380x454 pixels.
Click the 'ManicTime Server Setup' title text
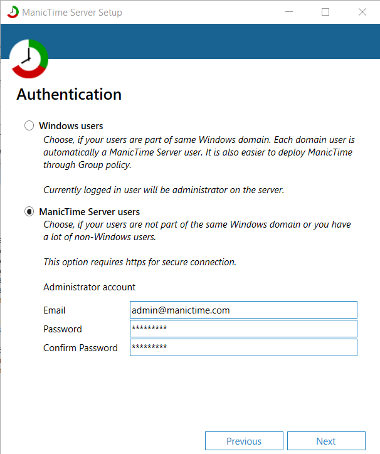72,13
